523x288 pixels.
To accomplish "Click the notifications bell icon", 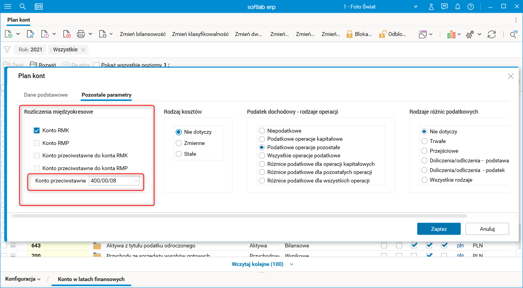I will coord(458,7).
